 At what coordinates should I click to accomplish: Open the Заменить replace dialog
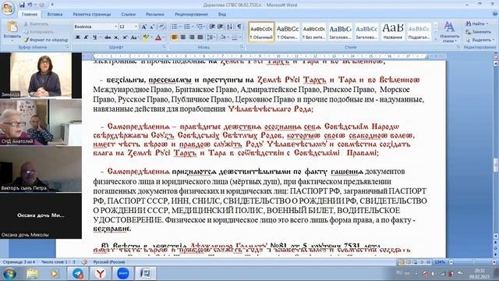point(478,32)
